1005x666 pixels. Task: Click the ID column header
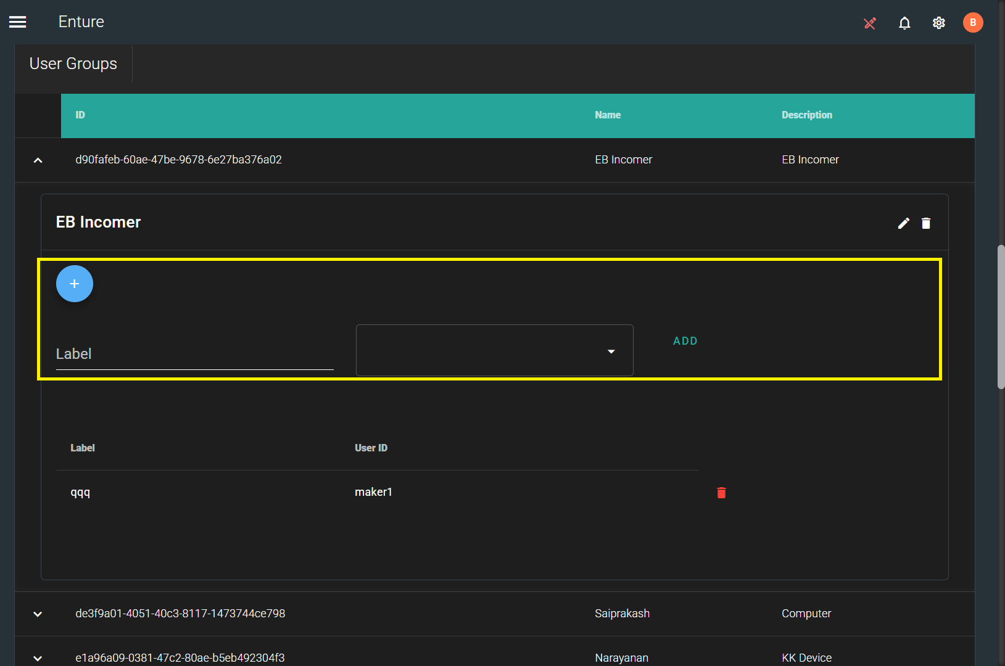80,115
